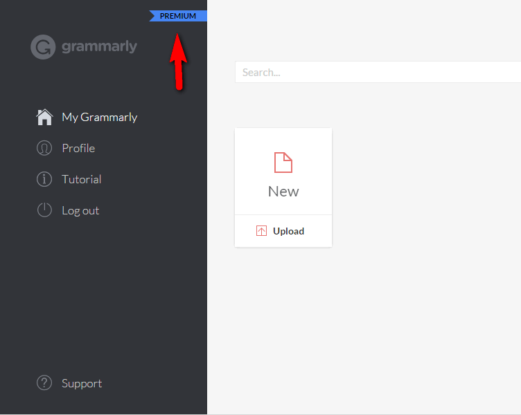Open My Grammarly from the sidebar
Viewport: 521px width, 415px height.
click(x=99, y=118)
